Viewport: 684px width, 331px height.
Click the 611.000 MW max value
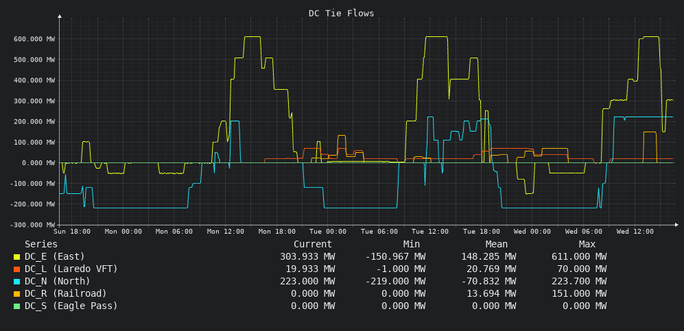tap(579, 256)
